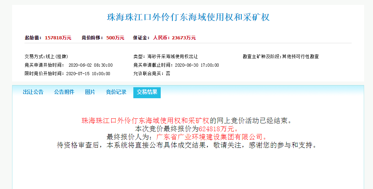Click the red project name in result text

click(x=145, y=120)
